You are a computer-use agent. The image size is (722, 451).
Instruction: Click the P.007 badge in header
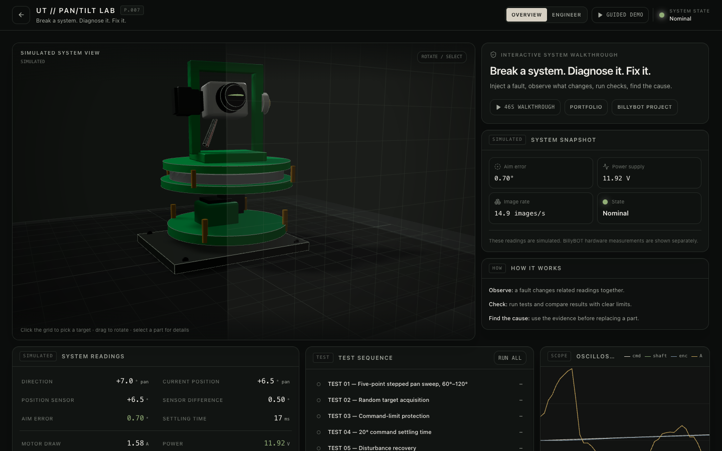pos(132,10)
